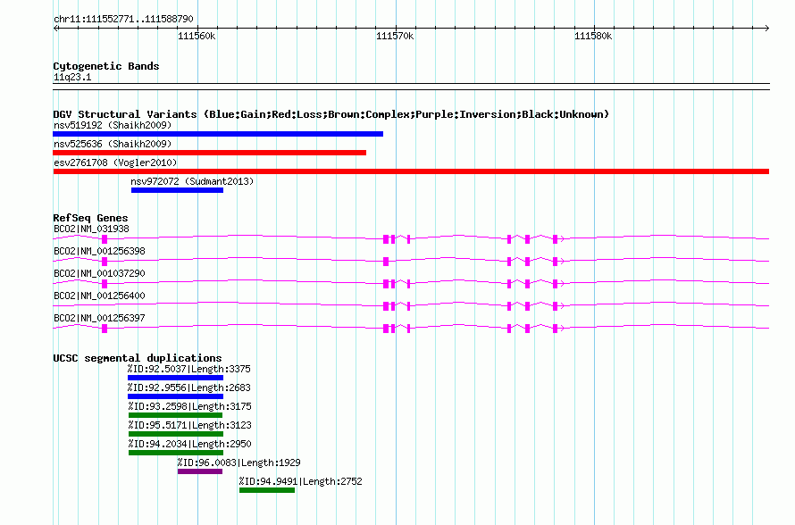Click the %ID:95.5171|Length:3123 label
Viewport: 795px width, 525px height.
tap(190, 426)
